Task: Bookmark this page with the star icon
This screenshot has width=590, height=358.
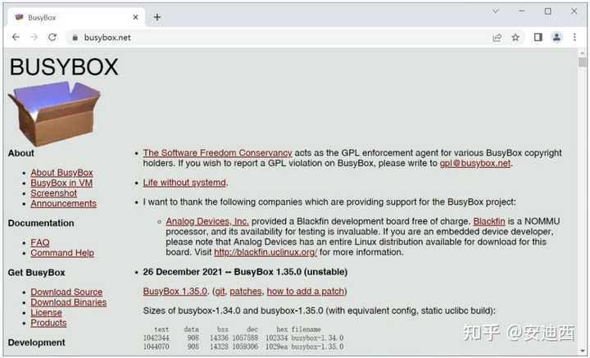Action: (x=515, y=37)
